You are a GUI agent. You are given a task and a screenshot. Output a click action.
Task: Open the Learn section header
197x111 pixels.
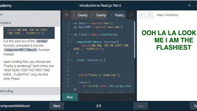click(30, 14)
